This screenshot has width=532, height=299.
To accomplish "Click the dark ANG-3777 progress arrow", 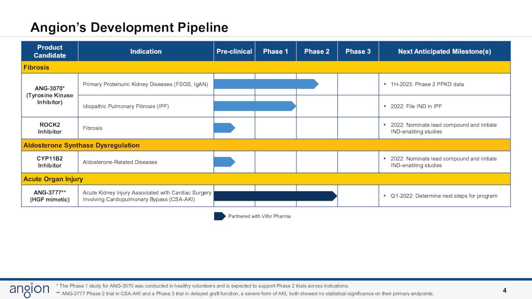I will pos(274,196).
